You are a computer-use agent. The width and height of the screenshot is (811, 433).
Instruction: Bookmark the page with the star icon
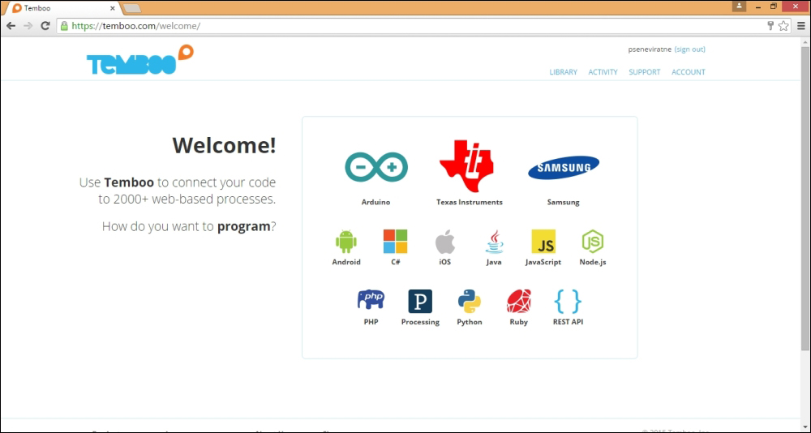click(x=783, y=26)
